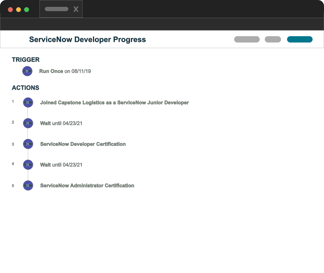This screenshot has width=324, height=273.
Task: Click the ServiceNow Developer Progress title
Action: click(x=87, y=39)
